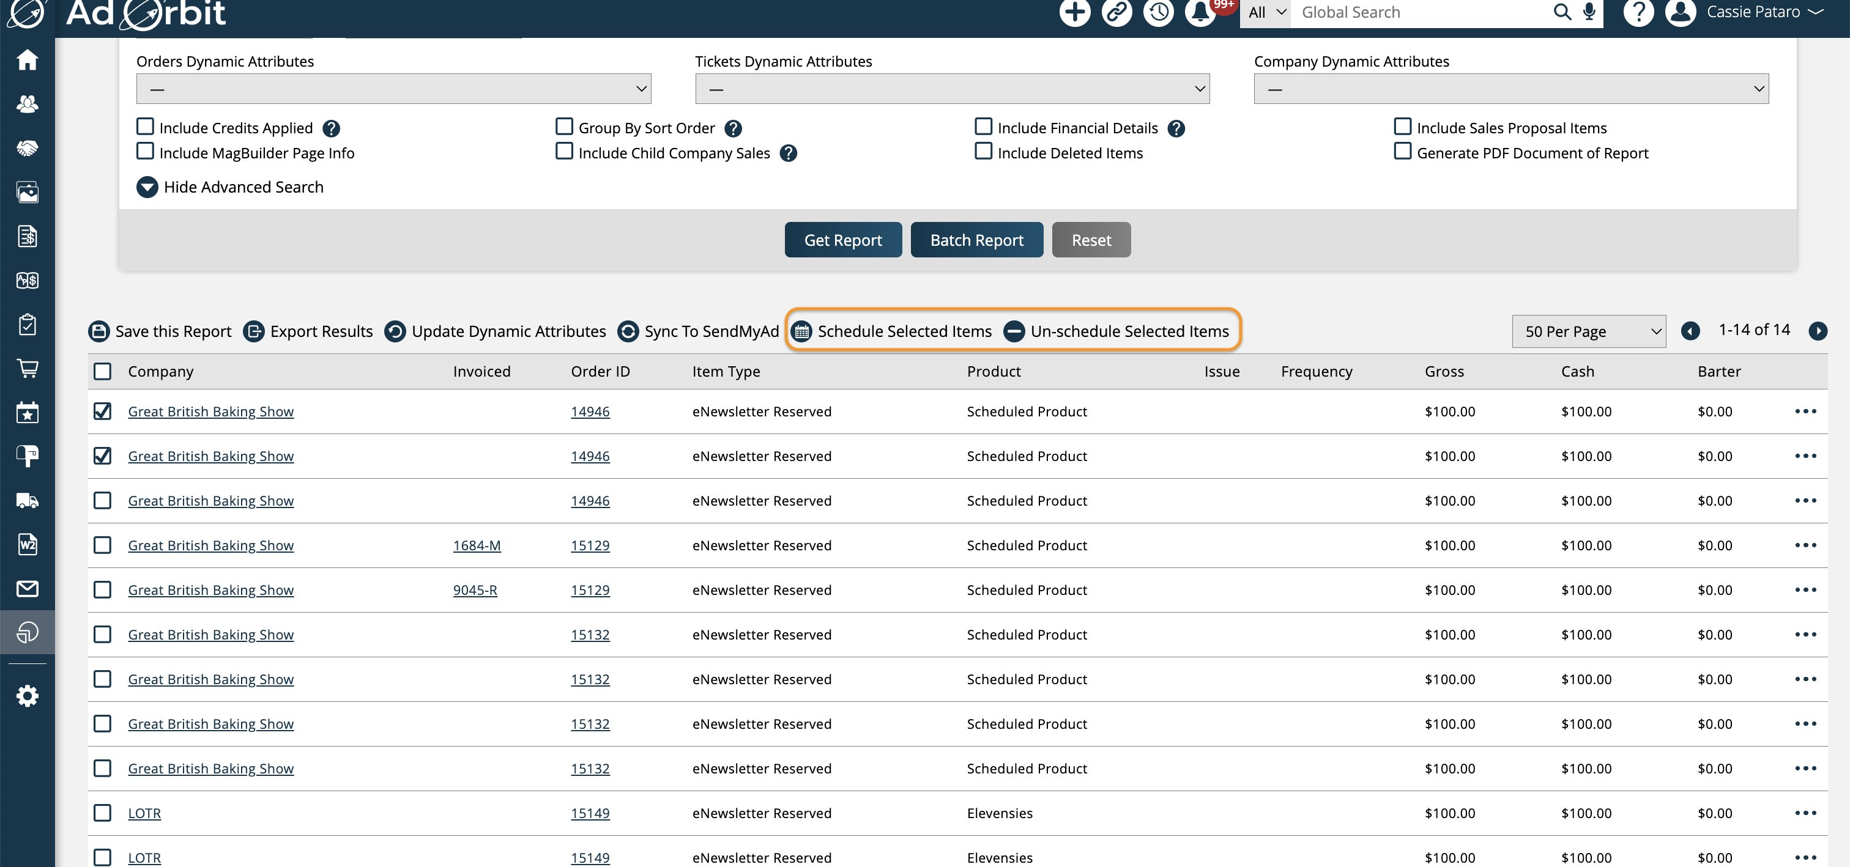Activate the microphone voice search icon

(x=1589, y=12)
